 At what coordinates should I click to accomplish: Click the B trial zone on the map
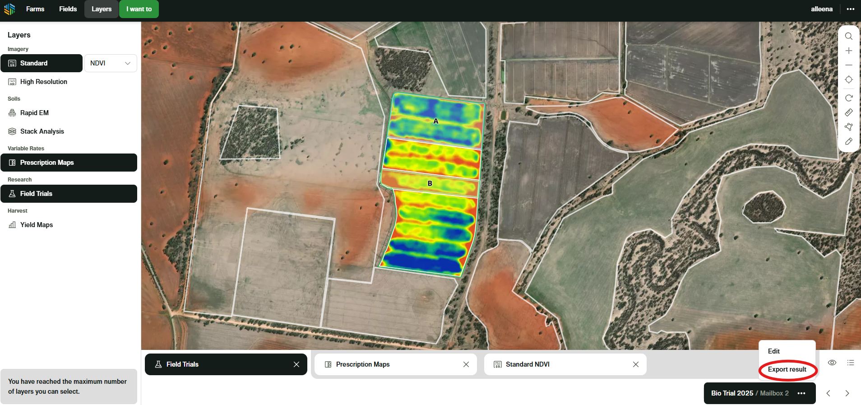430,183
